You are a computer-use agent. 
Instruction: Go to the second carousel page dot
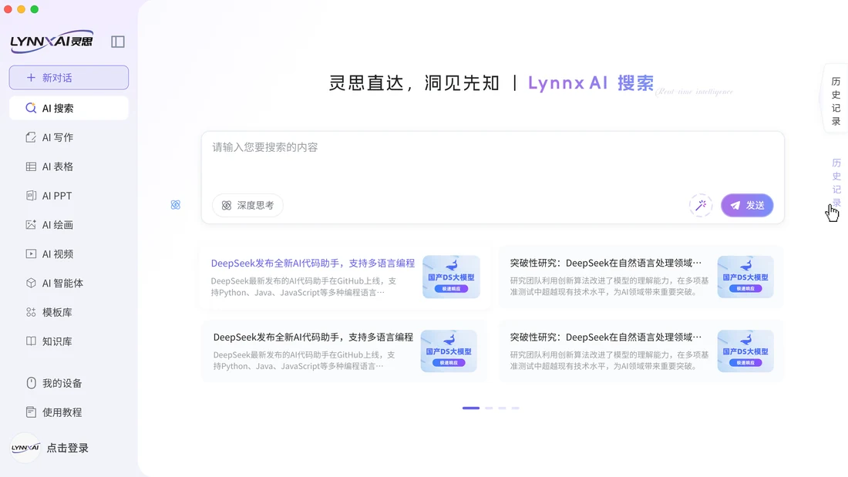[489, 408]
